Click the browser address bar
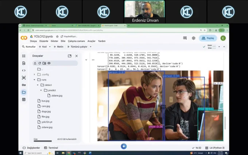Screen dimensions: 248x155 116,30
